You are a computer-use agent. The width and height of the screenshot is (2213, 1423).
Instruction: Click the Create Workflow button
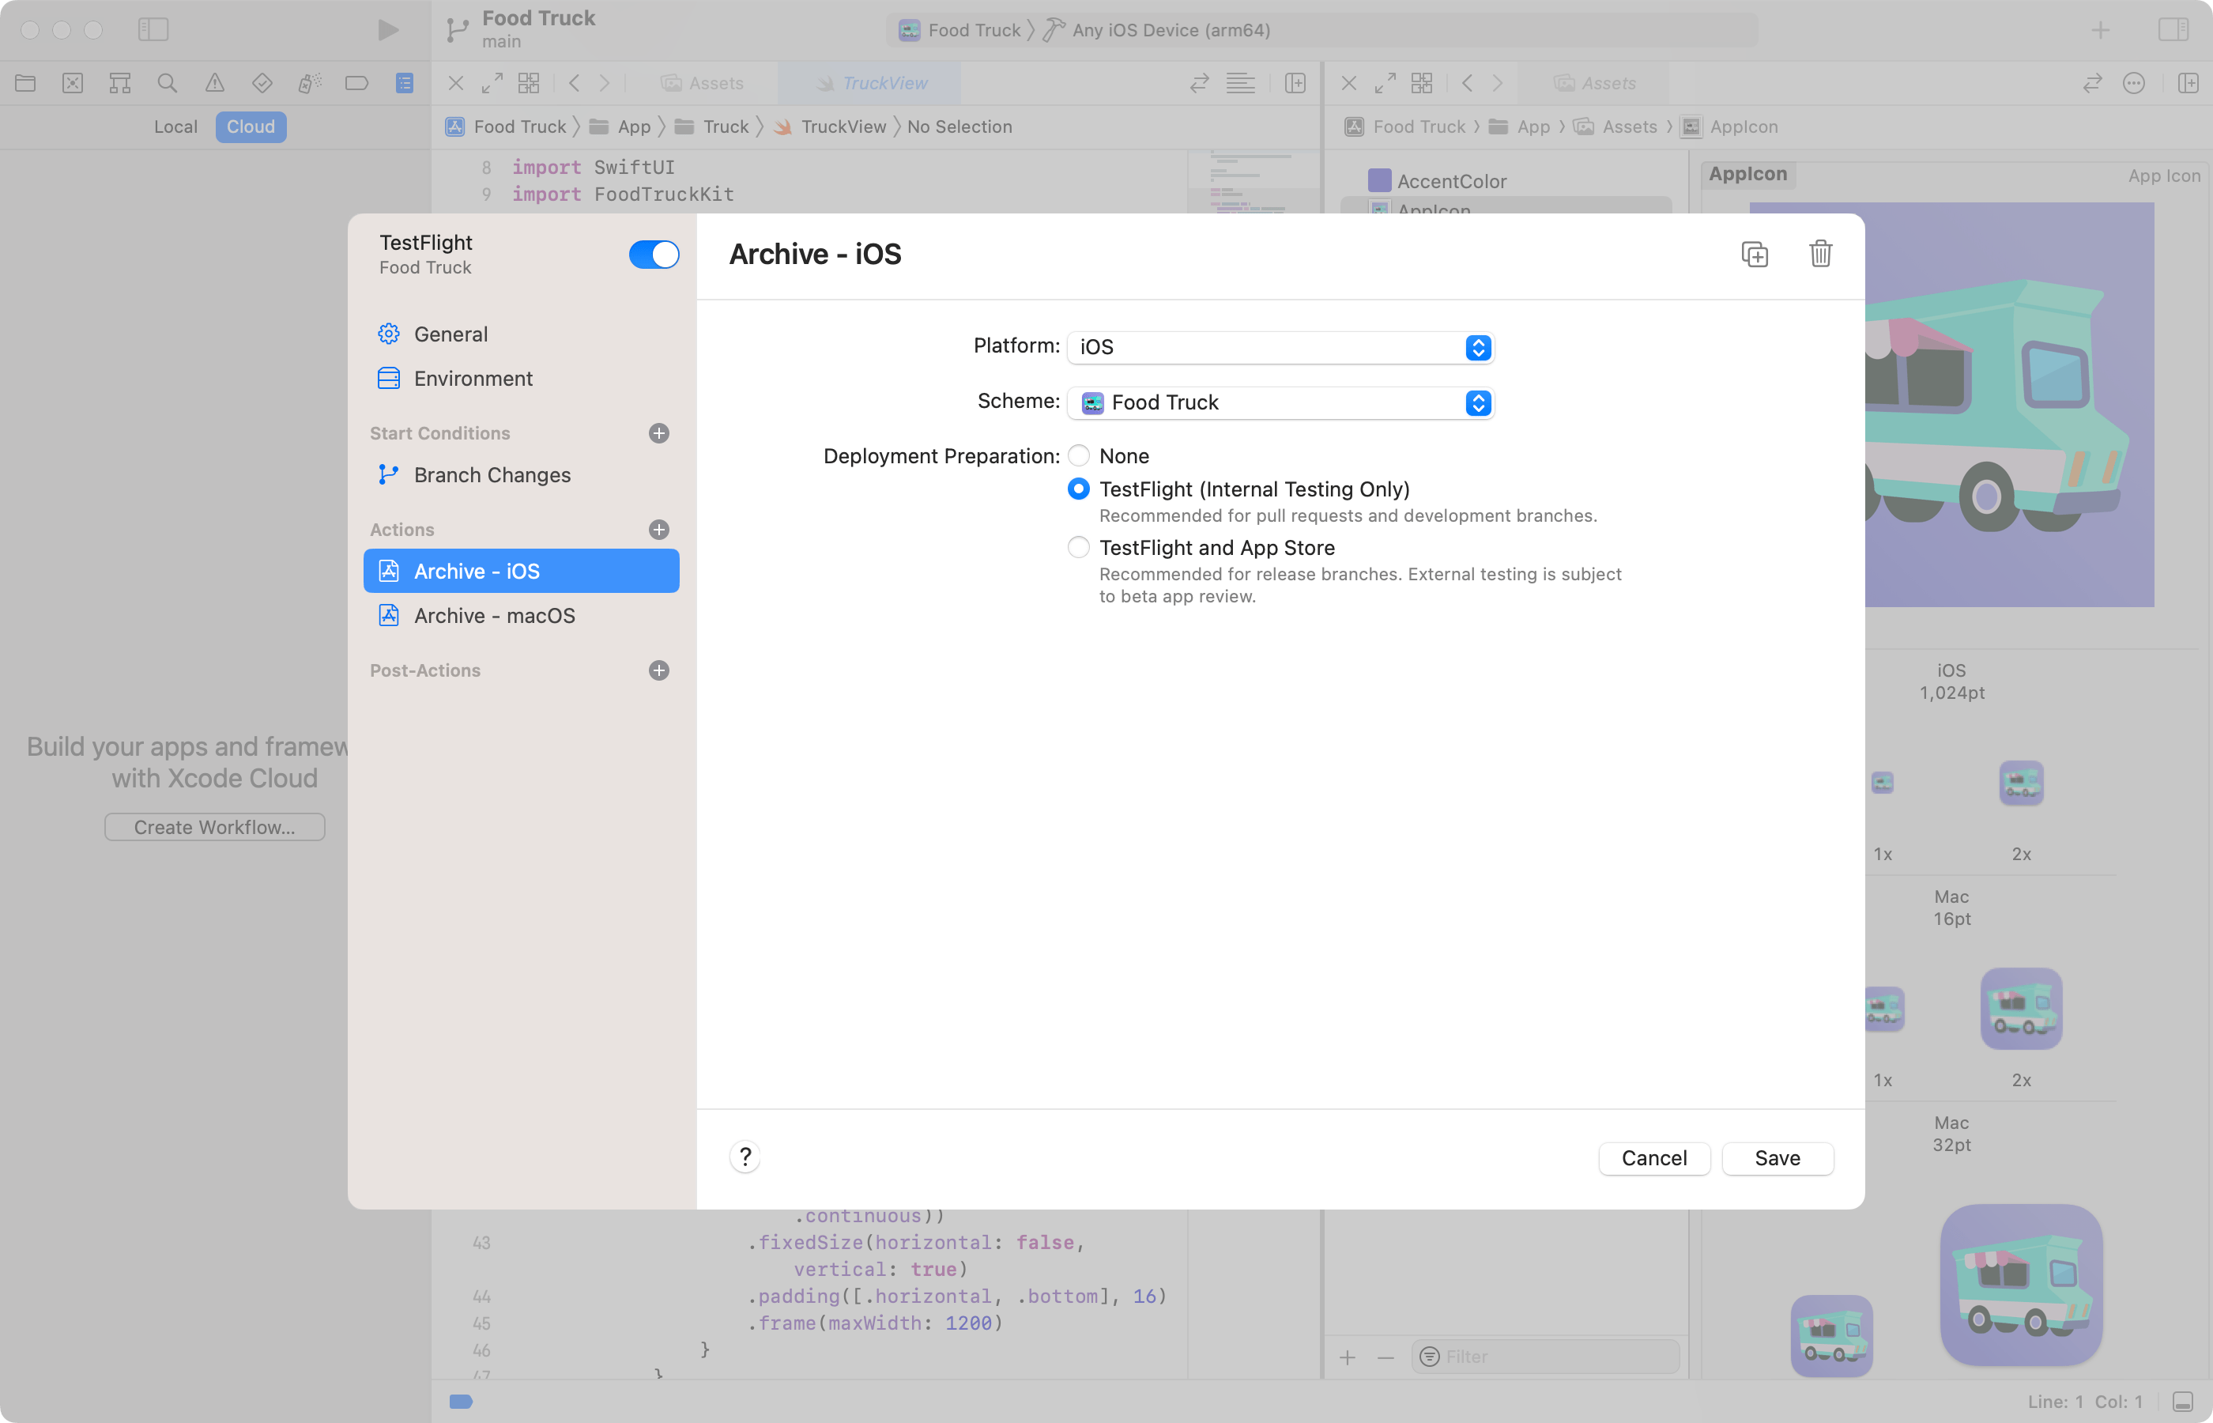tap(214, 826)
